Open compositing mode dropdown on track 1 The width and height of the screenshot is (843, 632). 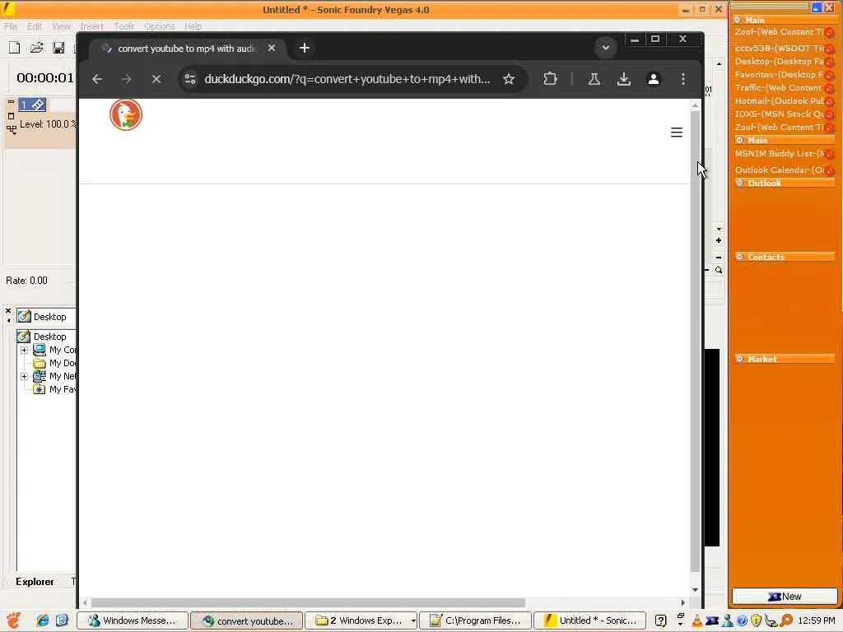click(12, 129)
